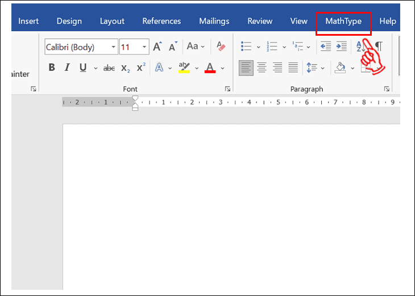This screenshot has height=296, width=415.
Task: Expand the Text Effects dropdown arrow
Action: (x=170, y=69)
